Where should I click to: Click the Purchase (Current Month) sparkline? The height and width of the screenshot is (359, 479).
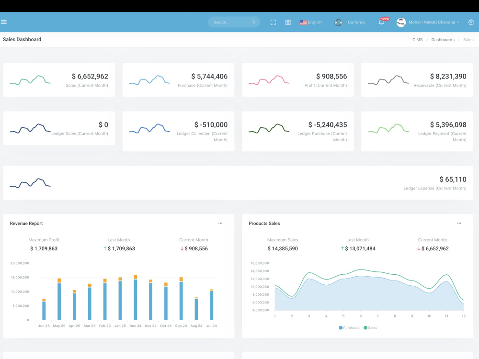[149, 80]
